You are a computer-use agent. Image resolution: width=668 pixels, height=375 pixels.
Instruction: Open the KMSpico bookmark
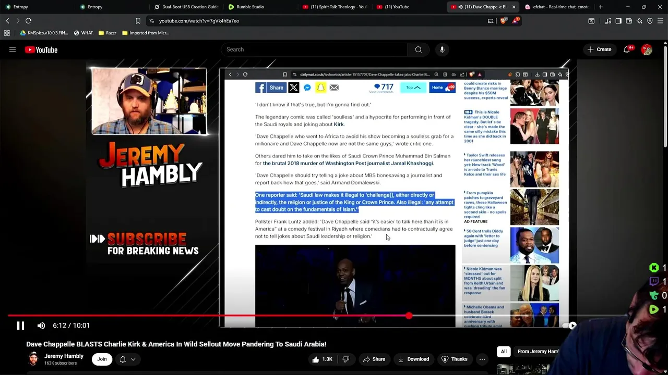44,33
